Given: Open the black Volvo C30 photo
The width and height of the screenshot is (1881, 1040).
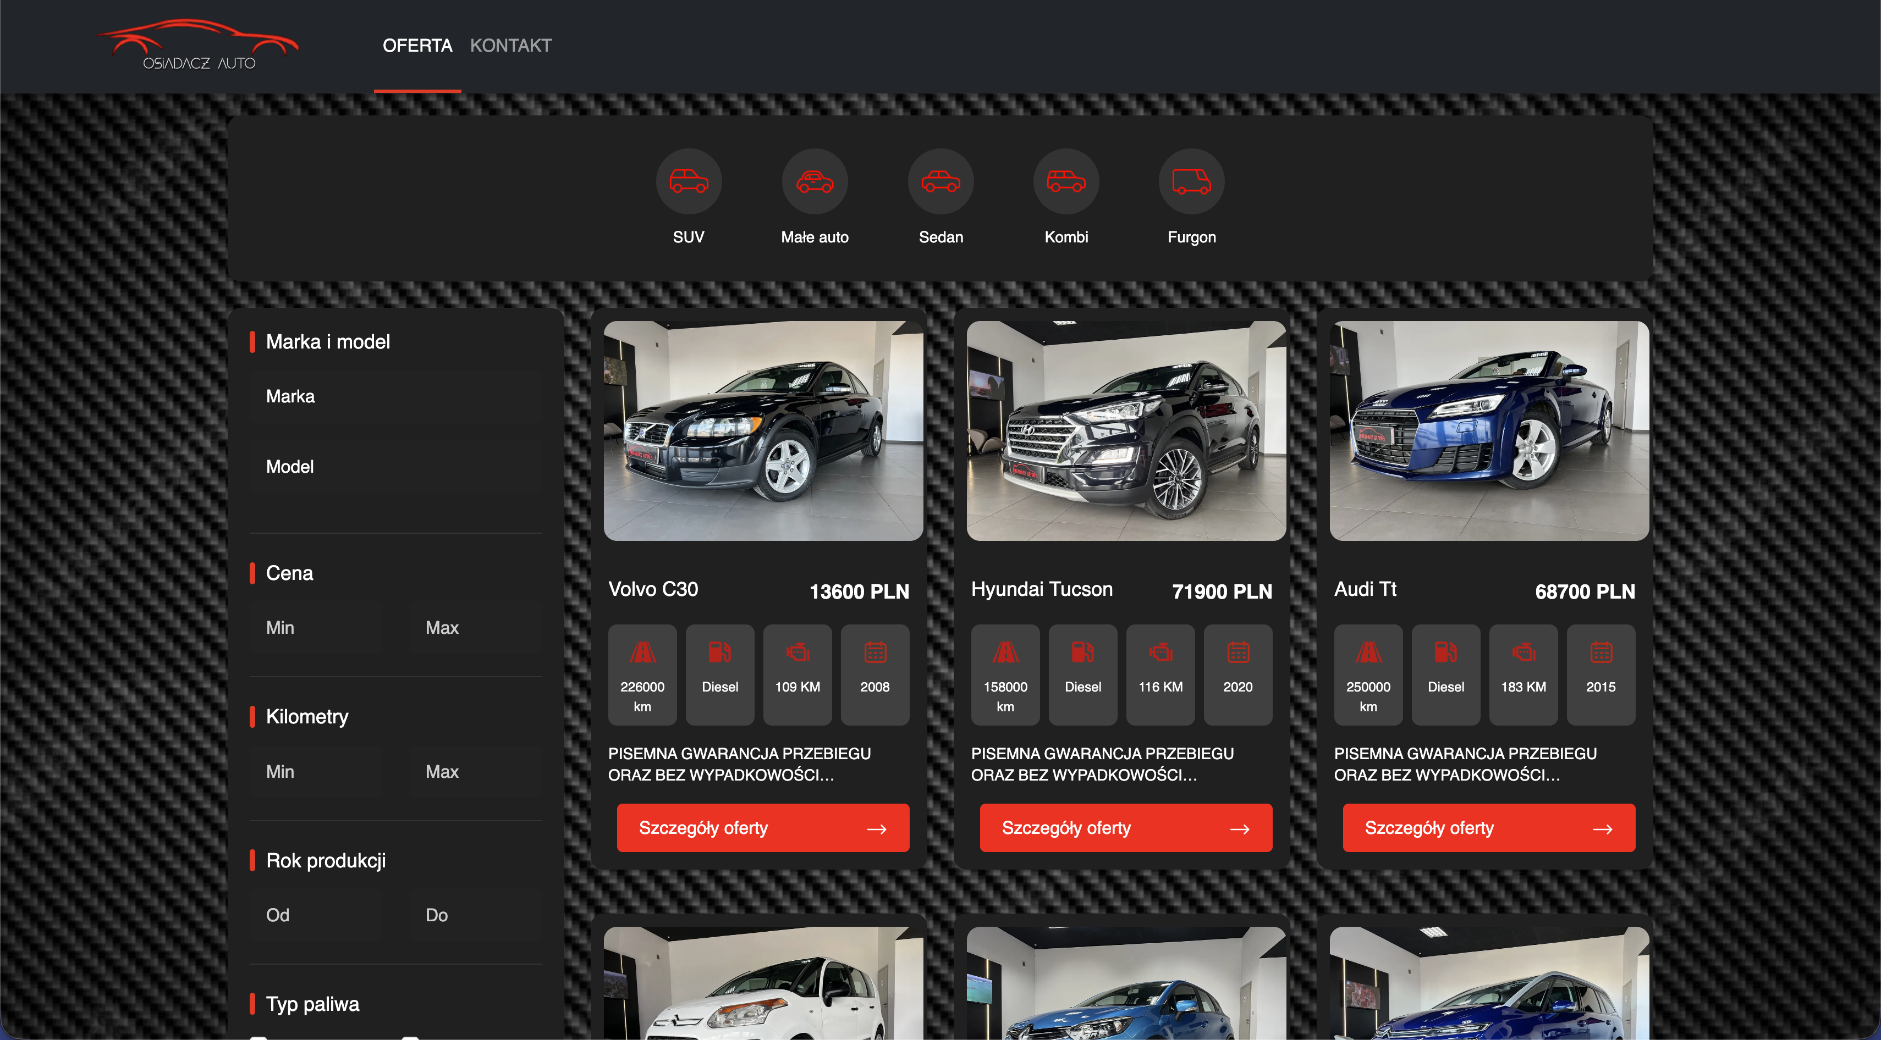Looking at the screenshot, I should [x=763, y=430].
